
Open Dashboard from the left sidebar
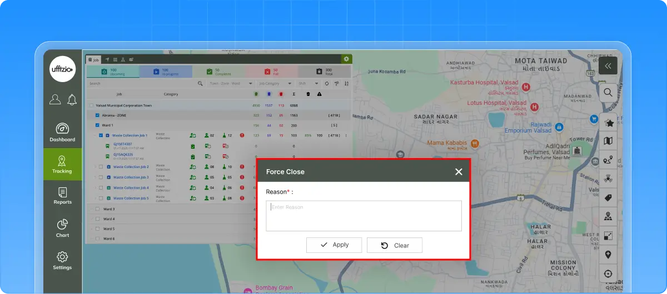62,132
